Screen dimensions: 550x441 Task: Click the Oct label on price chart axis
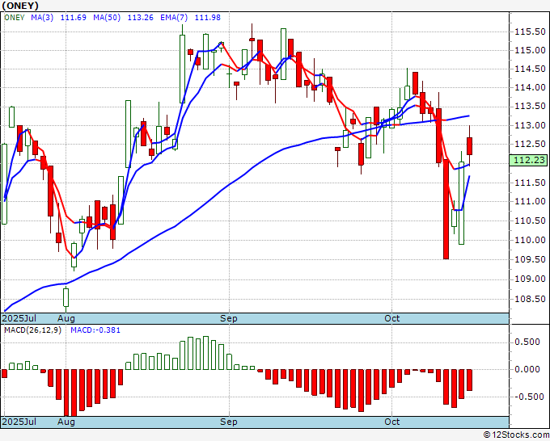391,318
